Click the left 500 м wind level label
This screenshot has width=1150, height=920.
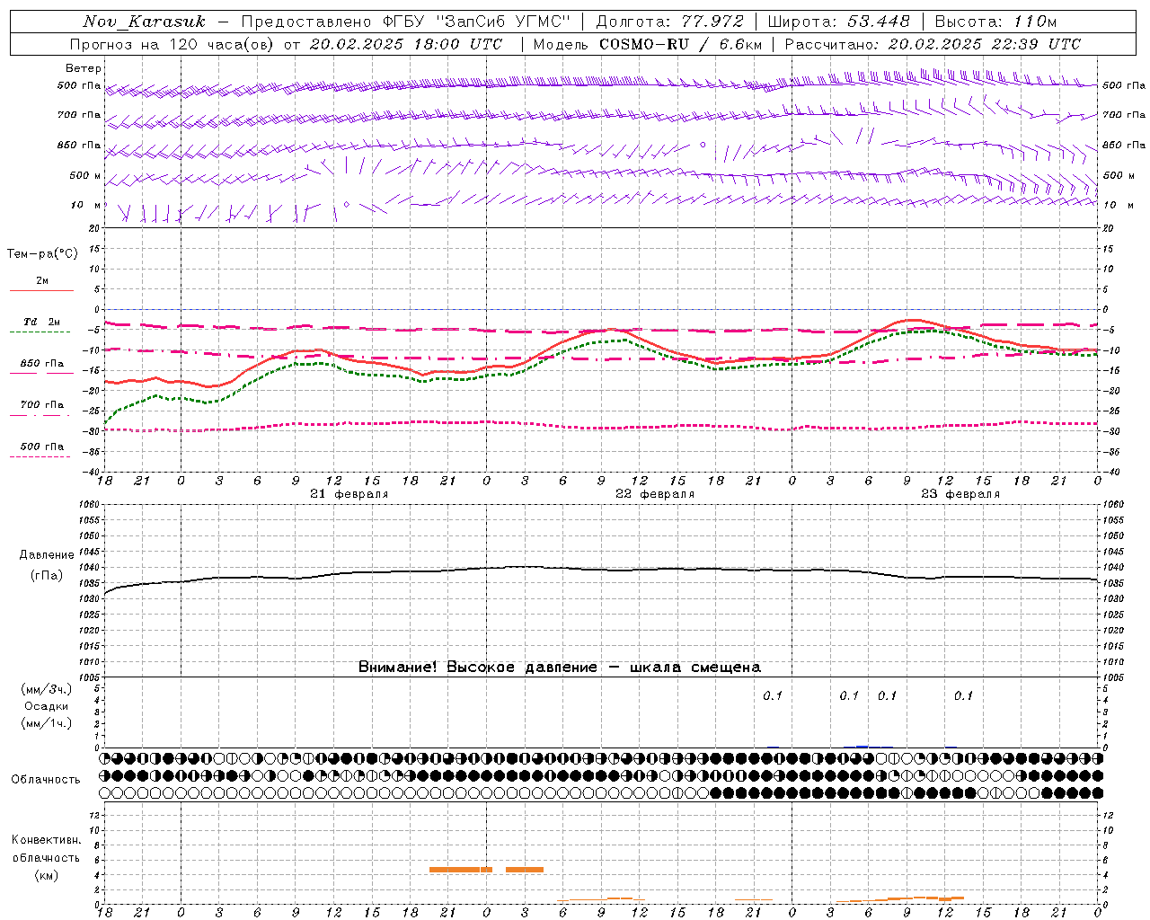85,175
